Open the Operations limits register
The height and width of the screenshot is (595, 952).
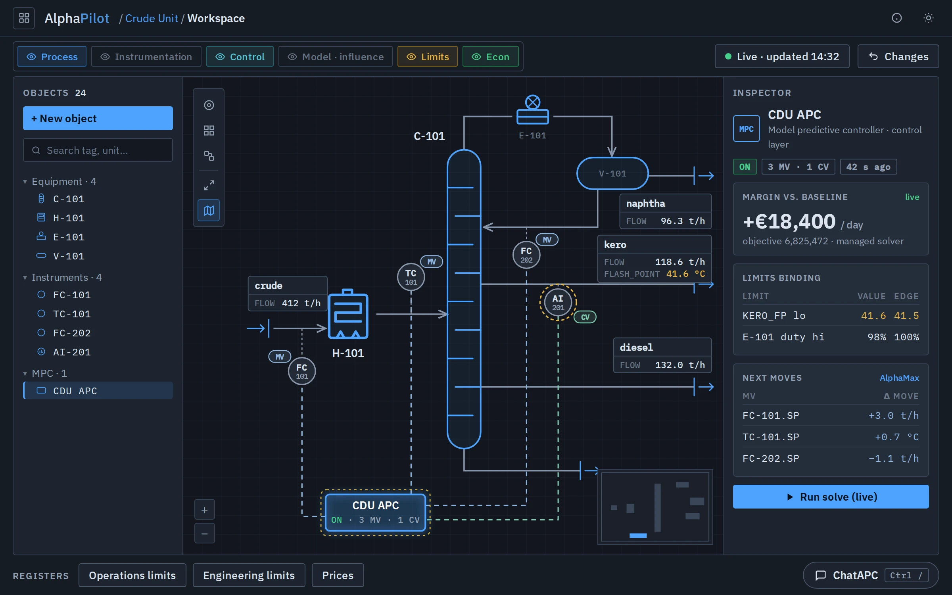[132, 575]
